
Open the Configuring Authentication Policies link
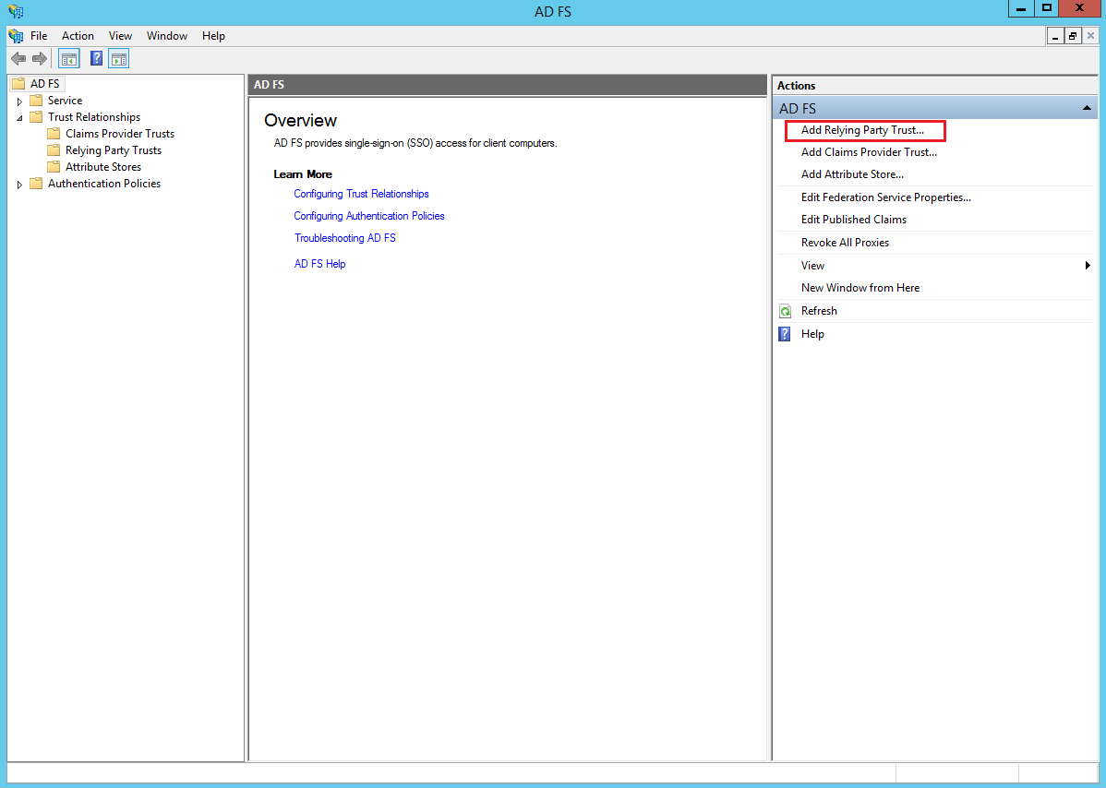click(x=369, y=216)
